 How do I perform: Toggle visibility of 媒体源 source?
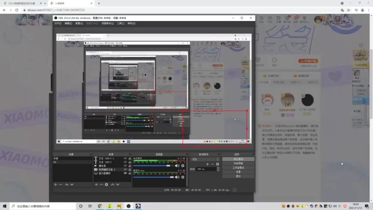[125, 166]
